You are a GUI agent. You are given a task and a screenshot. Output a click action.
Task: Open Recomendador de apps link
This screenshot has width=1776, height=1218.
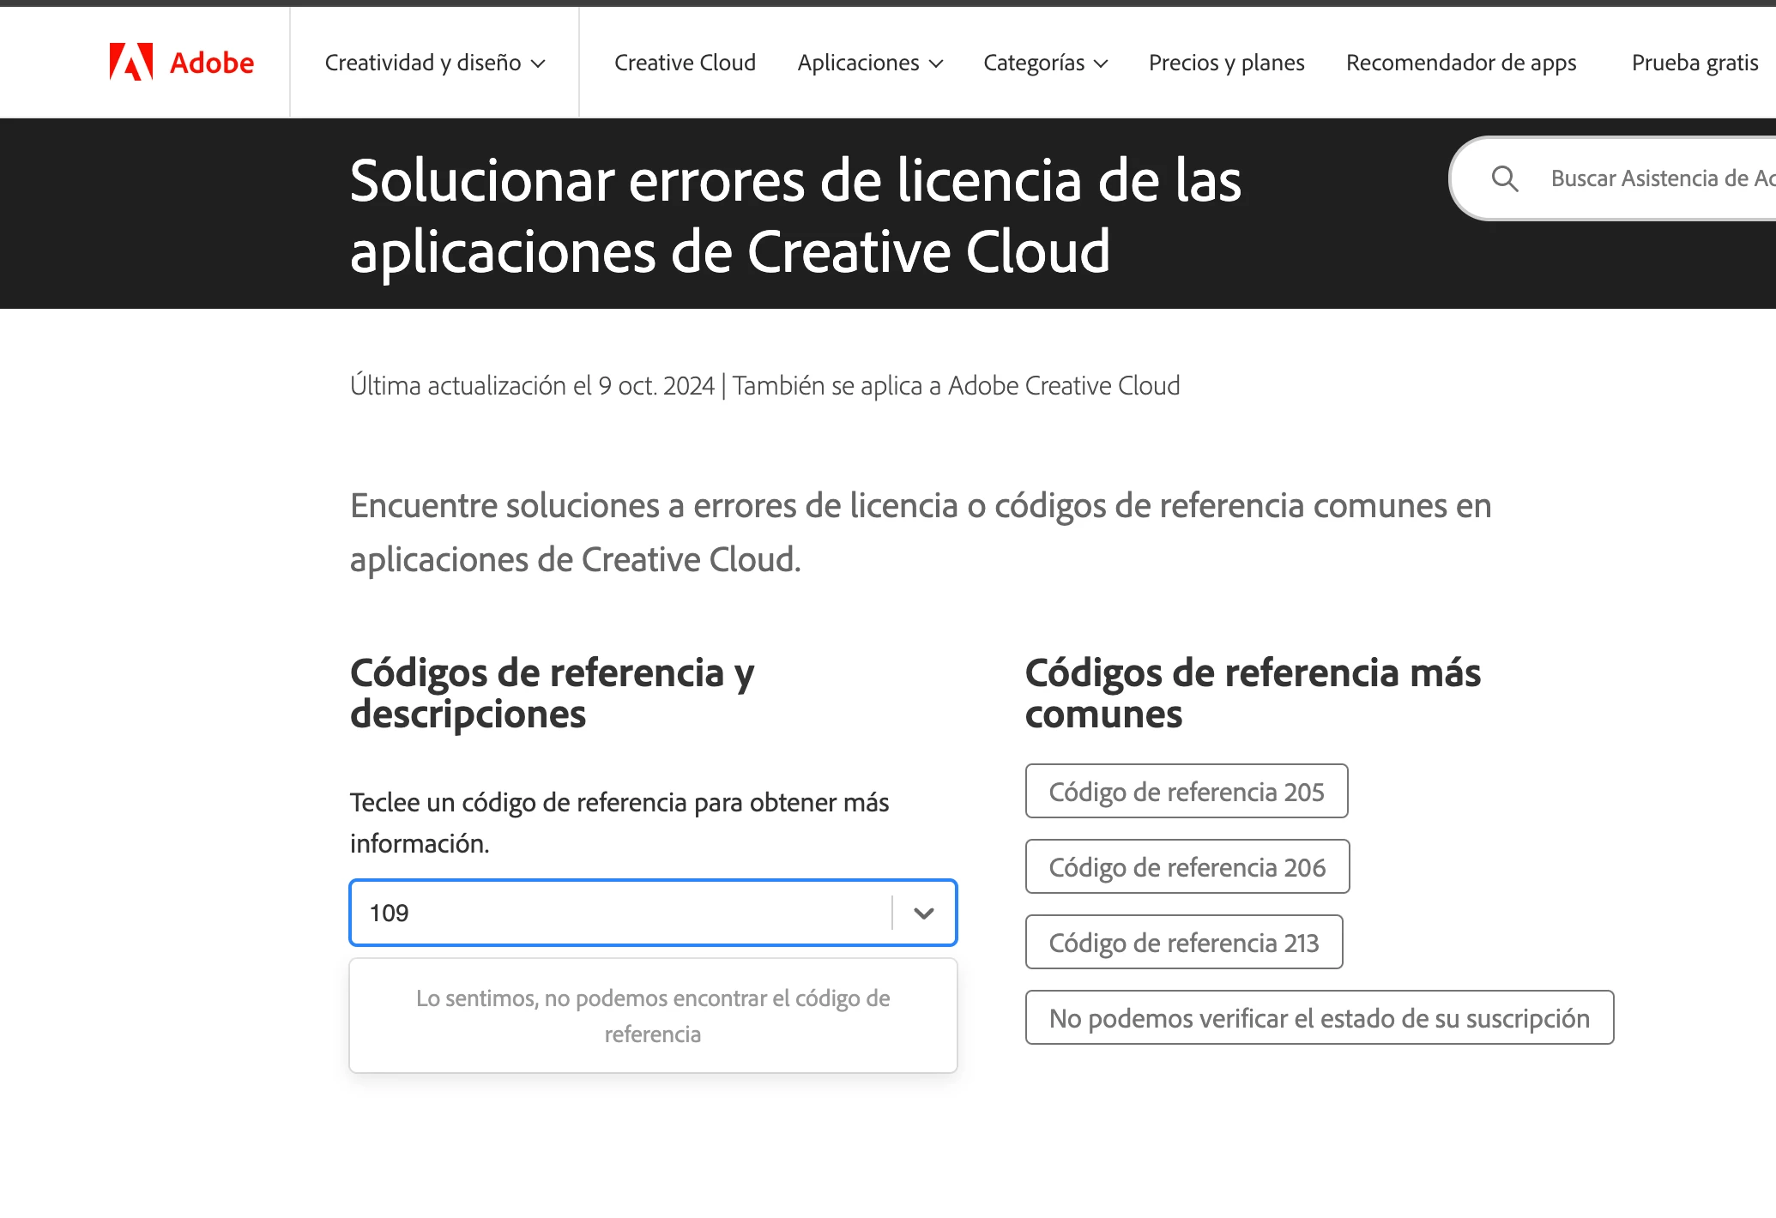click(x=1460, y=63)
